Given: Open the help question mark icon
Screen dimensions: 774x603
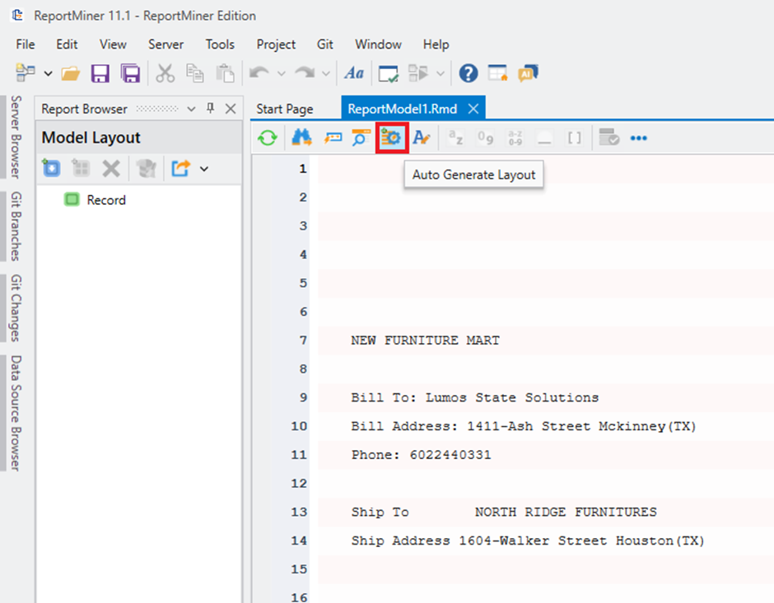Looking at the screenshot, I should pyautogui.click(x=469, y=73).
